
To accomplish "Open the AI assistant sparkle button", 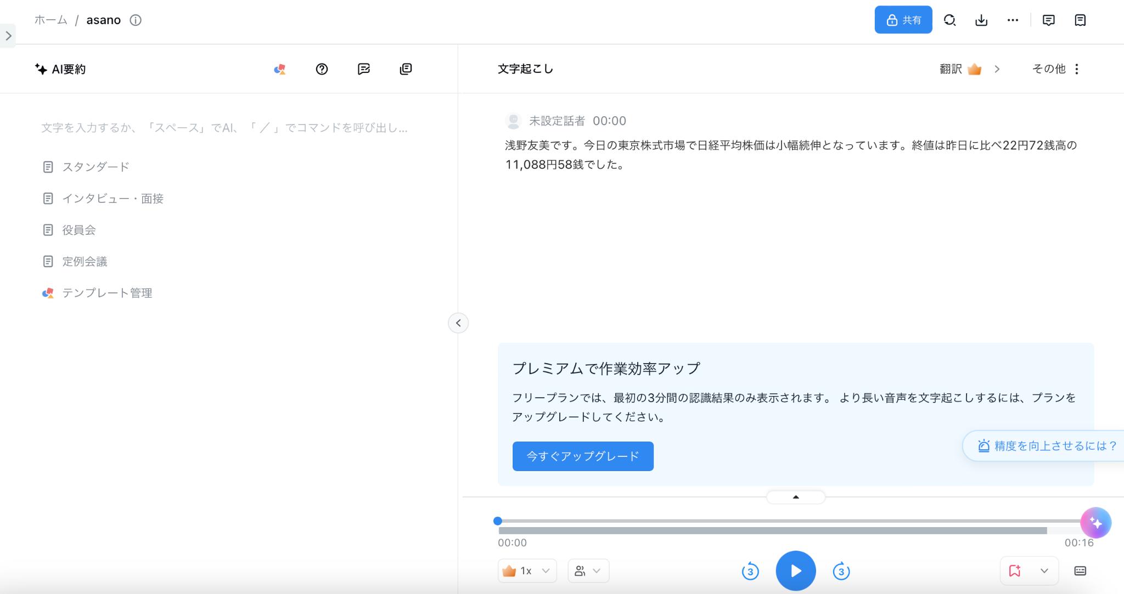I will 1095,523.
